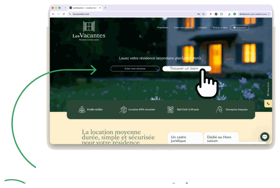Open the tab search dropdown chevron
This screenshot has height=188, width=280.
(65, 8)
